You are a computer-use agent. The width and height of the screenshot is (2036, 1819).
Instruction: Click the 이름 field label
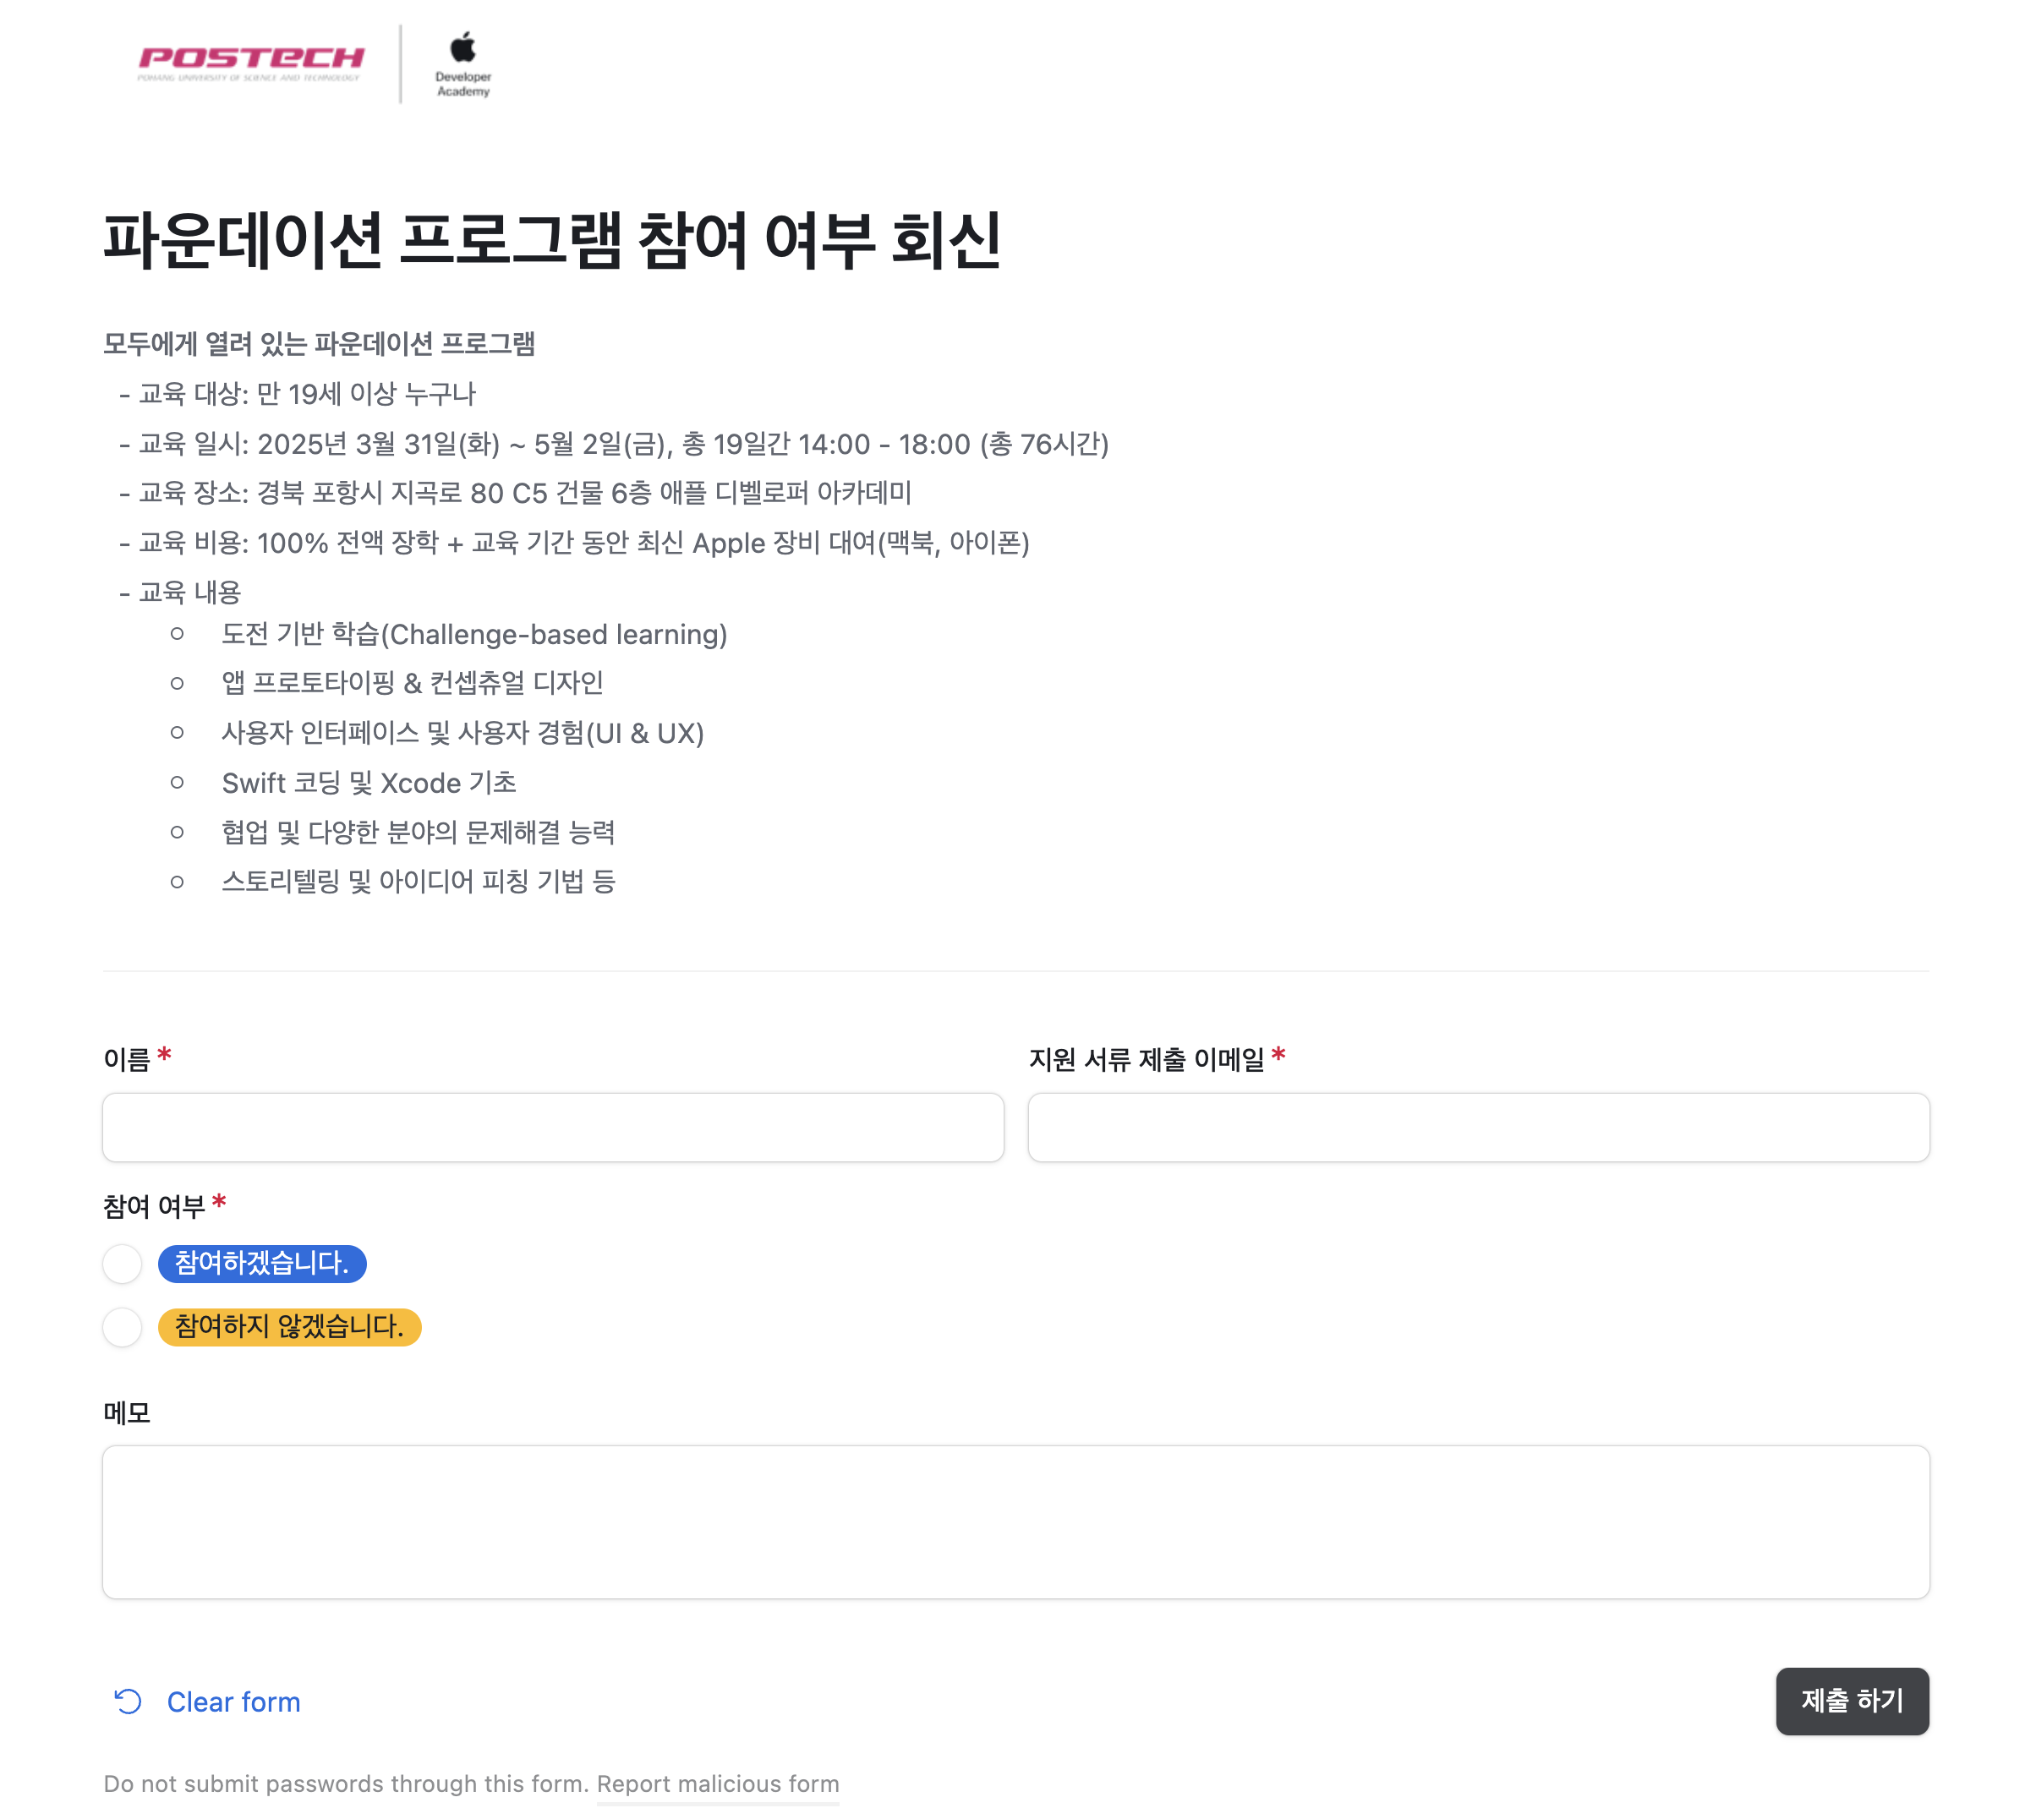(127, 1059)
